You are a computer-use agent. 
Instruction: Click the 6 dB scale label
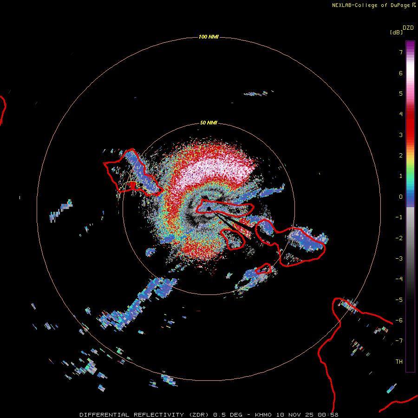401,73
